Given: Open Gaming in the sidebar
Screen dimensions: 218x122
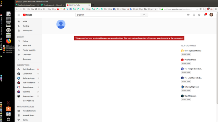Looking at the screenshot, I should (28, 120).
